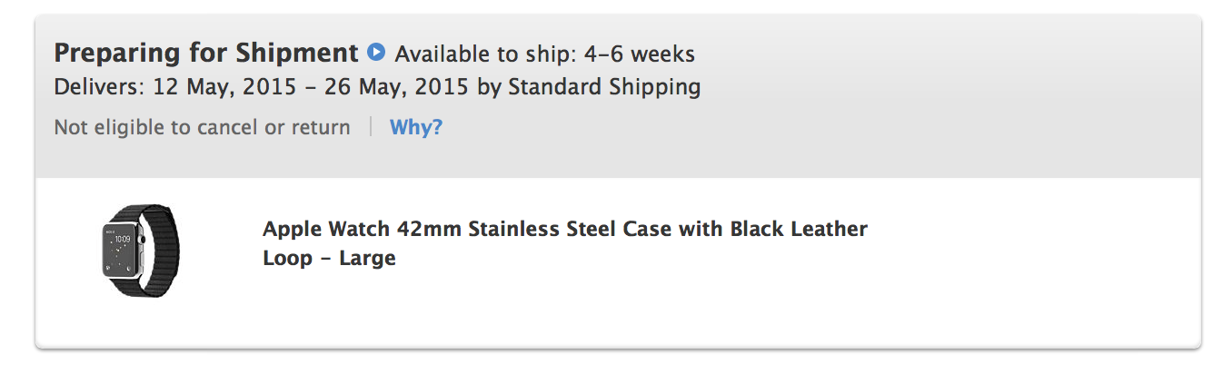The width and height of the screenshot is (1223, 374).
Task: Click the "Preparing for Shipment" status heading
Action: coord(206,53)
